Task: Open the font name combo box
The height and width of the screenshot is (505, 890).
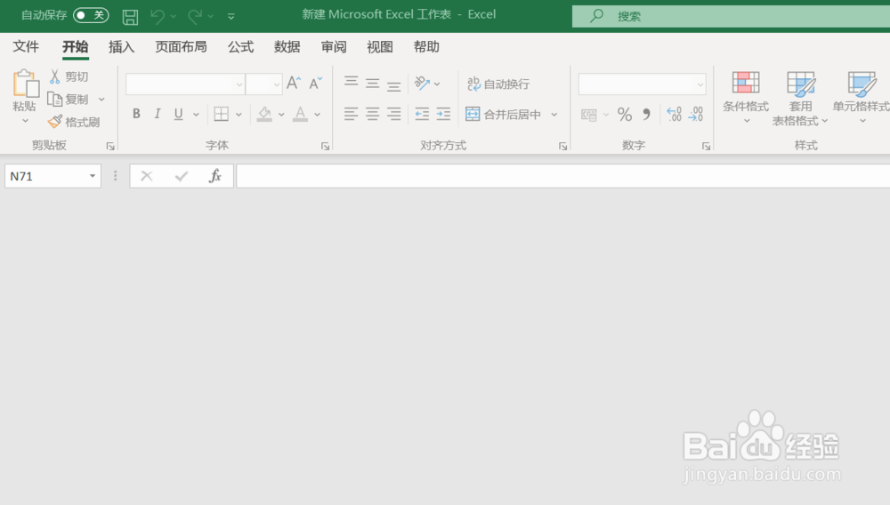Action: point(185,84)
